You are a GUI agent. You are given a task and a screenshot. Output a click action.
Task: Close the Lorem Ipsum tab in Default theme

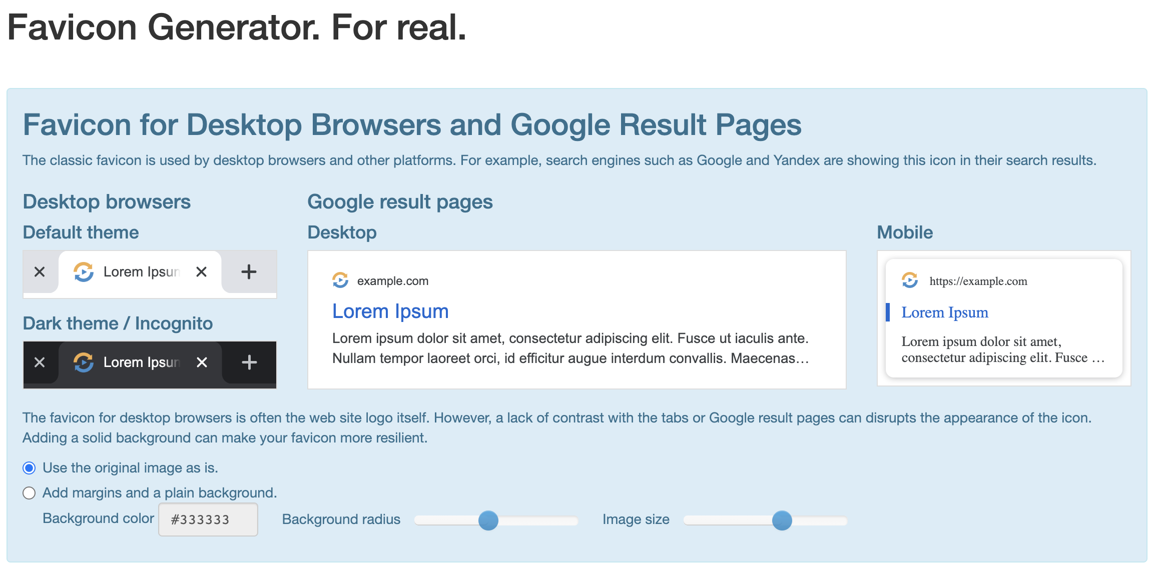(202, 271)
